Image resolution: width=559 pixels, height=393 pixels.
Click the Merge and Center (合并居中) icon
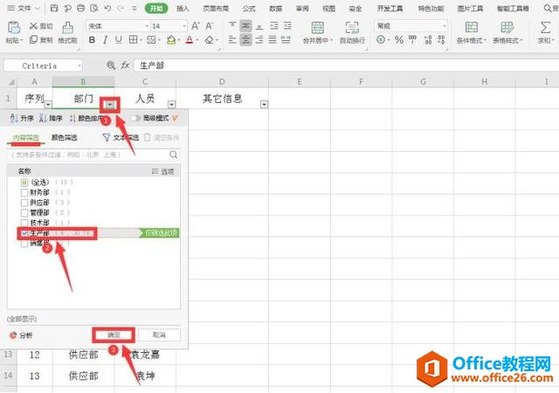317,28
